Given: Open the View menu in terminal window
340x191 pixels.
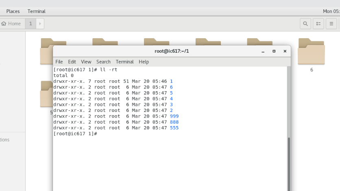Looking at the screenshot, I should (86, 62).
